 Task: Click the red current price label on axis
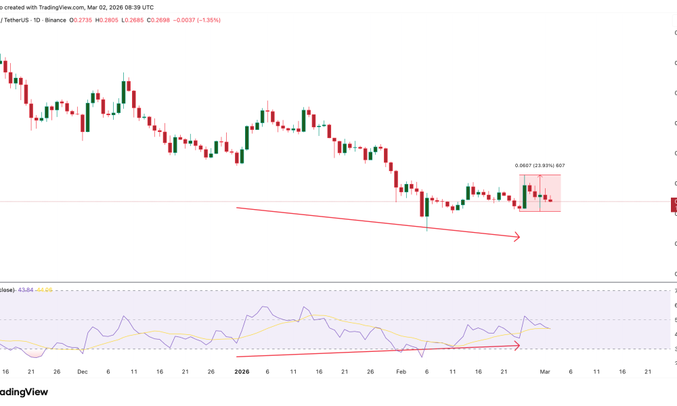[x=673, y=202]
